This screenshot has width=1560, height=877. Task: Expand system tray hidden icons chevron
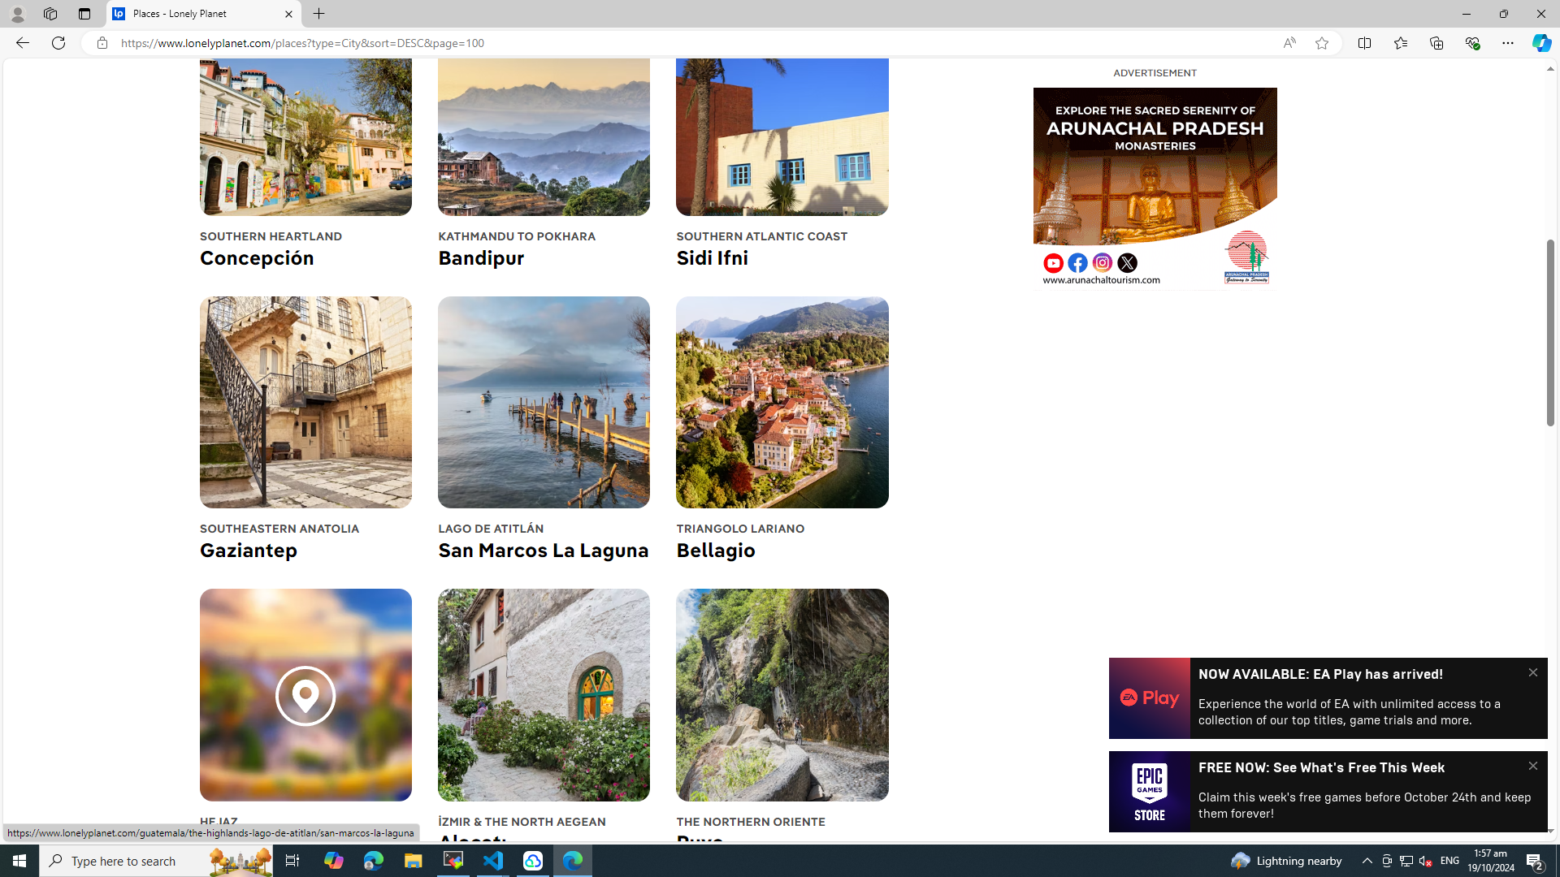tap(1367, 861)
